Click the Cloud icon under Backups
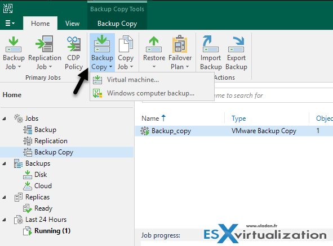Screen dimensions: 333x246 [x=28, y=186]
